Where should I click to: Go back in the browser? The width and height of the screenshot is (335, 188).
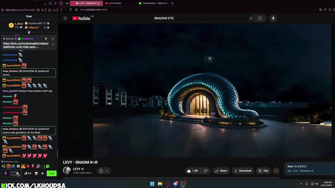pyautogui.click(x=61, y=10)
